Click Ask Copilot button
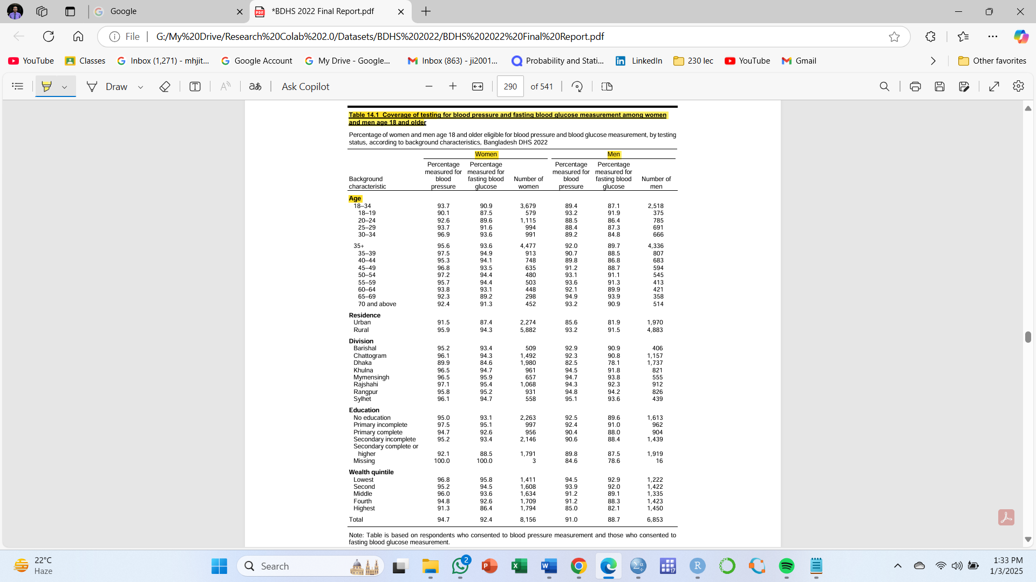This screenshot has width=1036, height=582. click(305, 86)
